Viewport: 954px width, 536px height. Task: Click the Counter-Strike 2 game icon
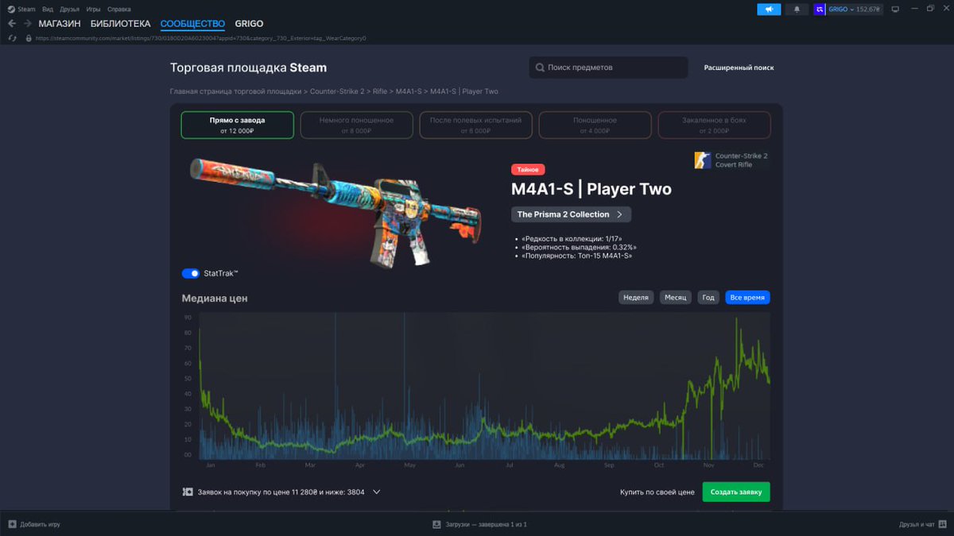pyautogui.click(x=702, y=160)
